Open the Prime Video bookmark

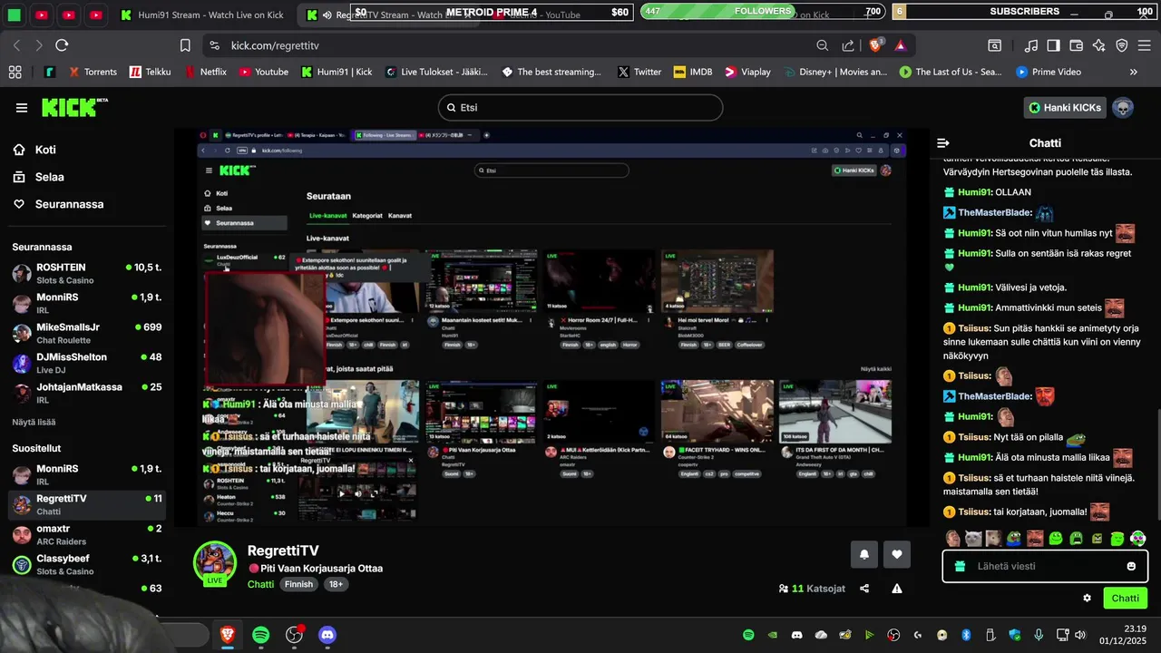(1049, 72)
